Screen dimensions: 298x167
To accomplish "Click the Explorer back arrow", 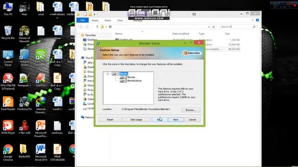I will (81, 27).
